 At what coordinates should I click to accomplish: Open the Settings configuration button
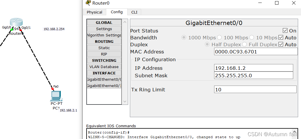click(x=104, y=29)
